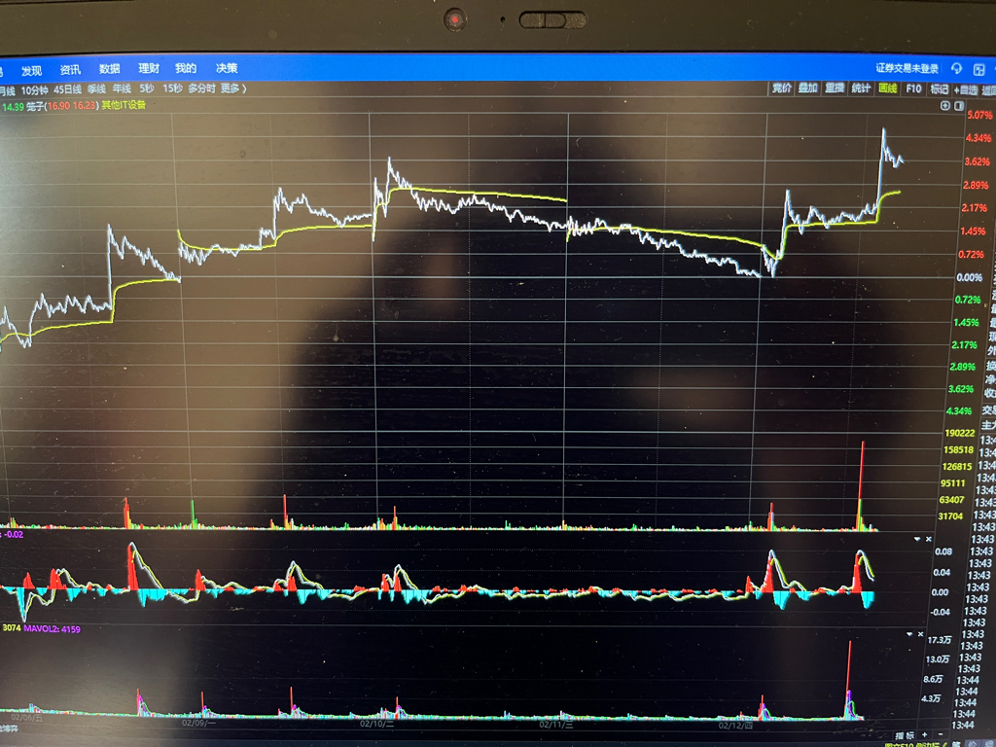Add indicator panel with plus button
Viewport: 996px width, 747px height.
coord(925,735)
